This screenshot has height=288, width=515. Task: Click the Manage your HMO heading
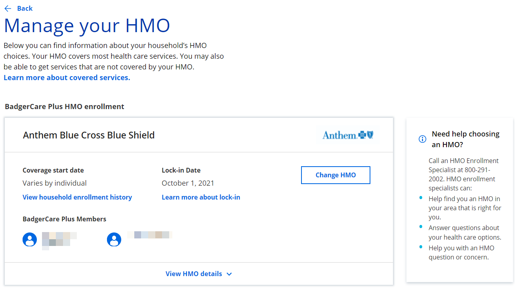pyautogui.click(x=87, y=25)
